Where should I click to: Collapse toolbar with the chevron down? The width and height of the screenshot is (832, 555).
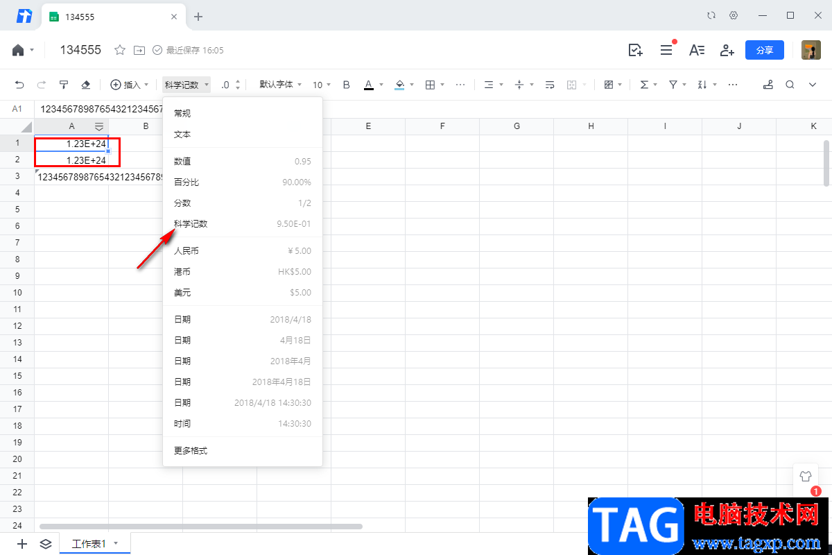click(x=813, y=85)
